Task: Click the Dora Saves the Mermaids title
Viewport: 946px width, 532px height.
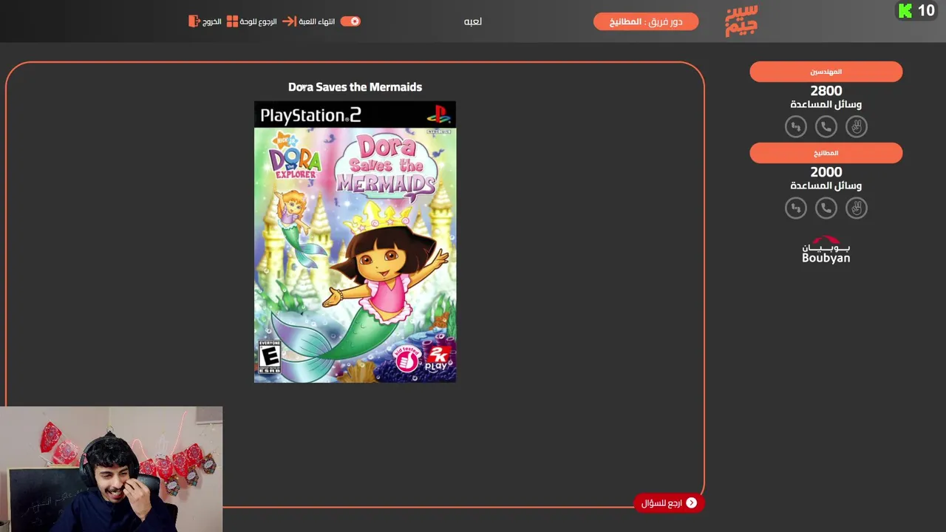Action: tap(355, 87)
